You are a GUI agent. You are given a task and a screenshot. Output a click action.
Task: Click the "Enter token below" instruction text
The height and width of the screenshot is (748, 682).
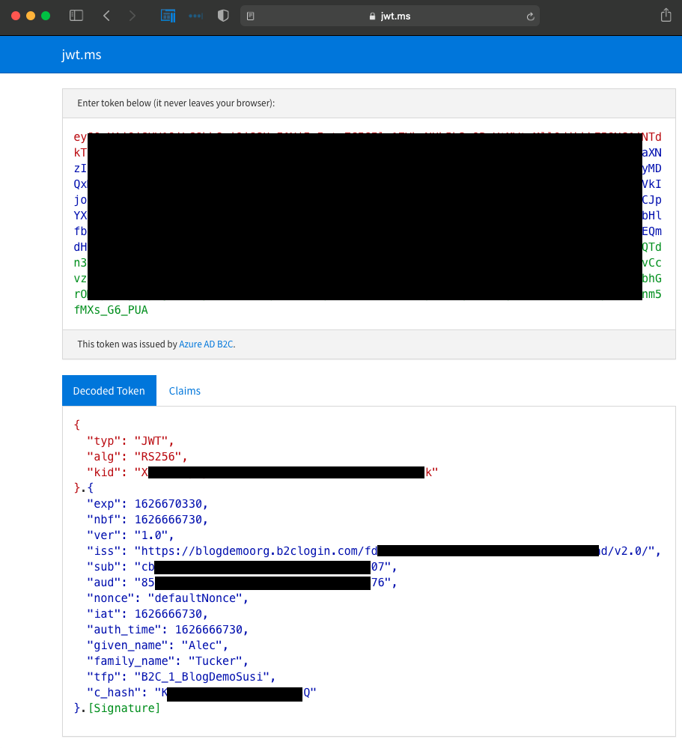pos(176,103)
